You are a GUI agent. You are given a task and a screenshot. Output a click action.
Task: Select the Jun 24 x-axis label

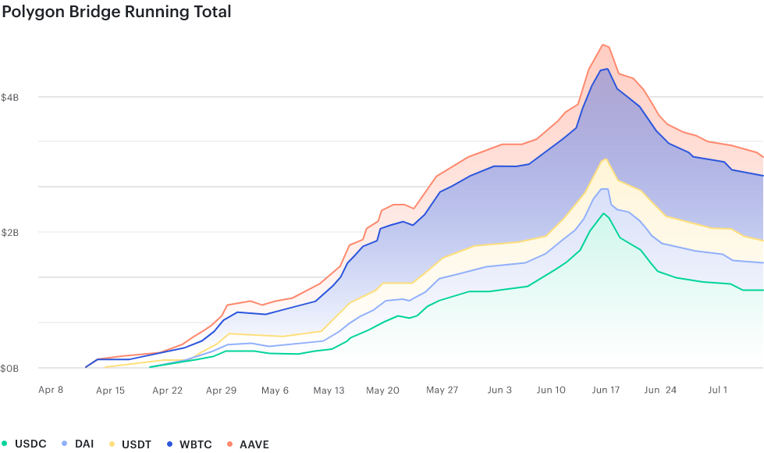tap(660, 390)
